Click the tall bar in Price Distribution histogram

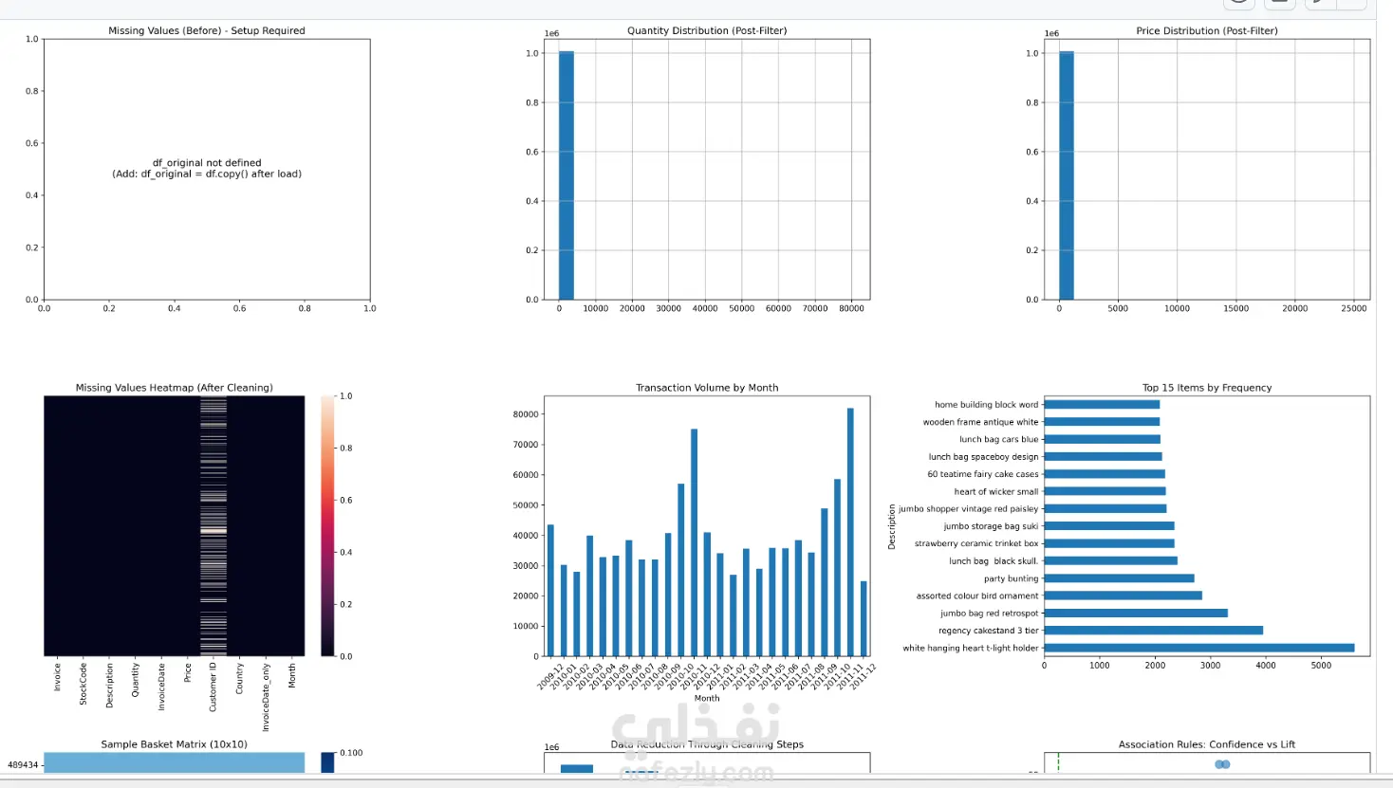pyautogui.click(x=1067, y=175)
